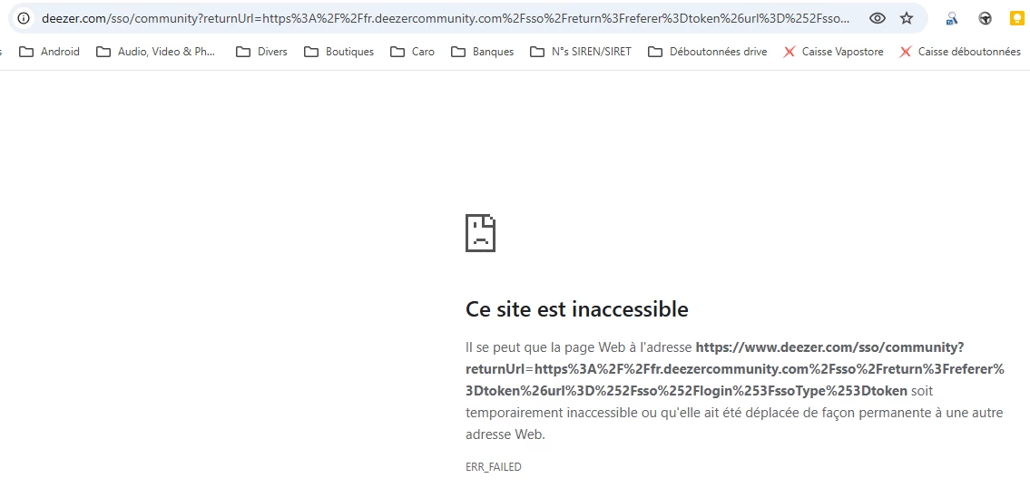Click the address bar URL field

click(446, 18)
